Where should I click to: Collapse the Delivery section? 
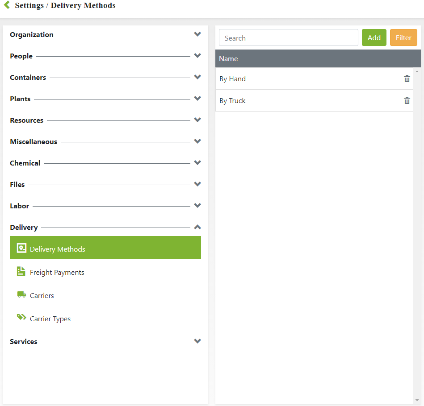[x=197, y=227]
